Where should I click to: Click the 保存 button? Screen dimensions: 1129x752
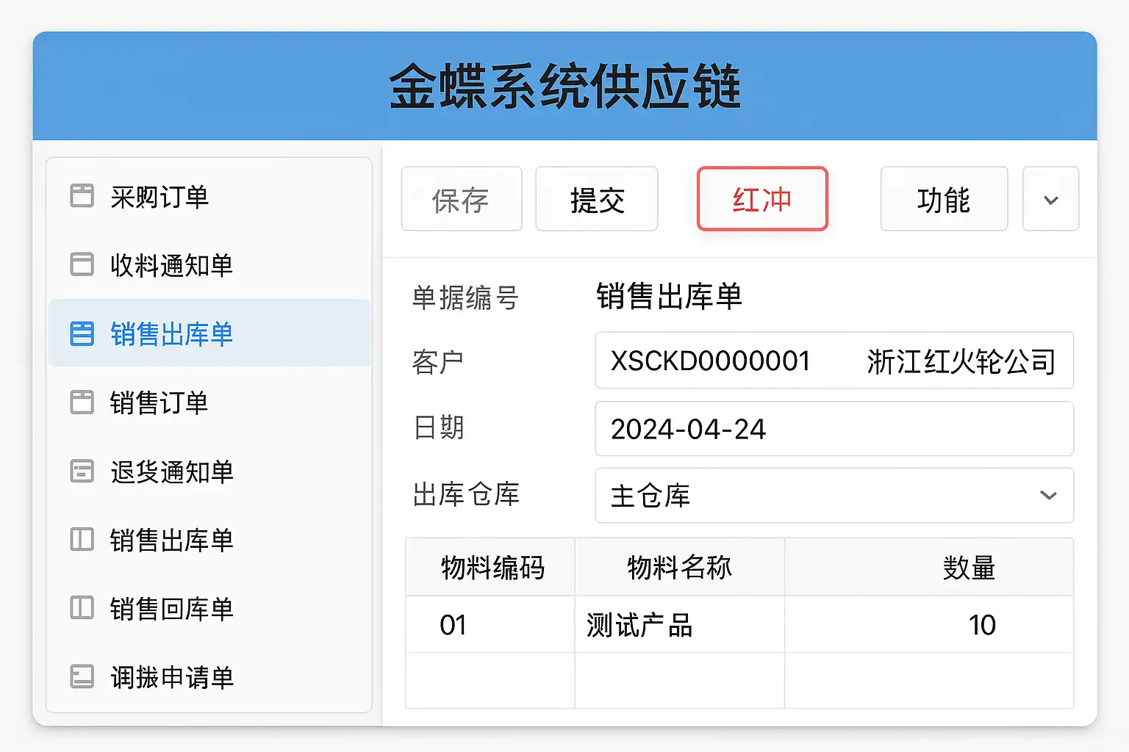[462, 199]
